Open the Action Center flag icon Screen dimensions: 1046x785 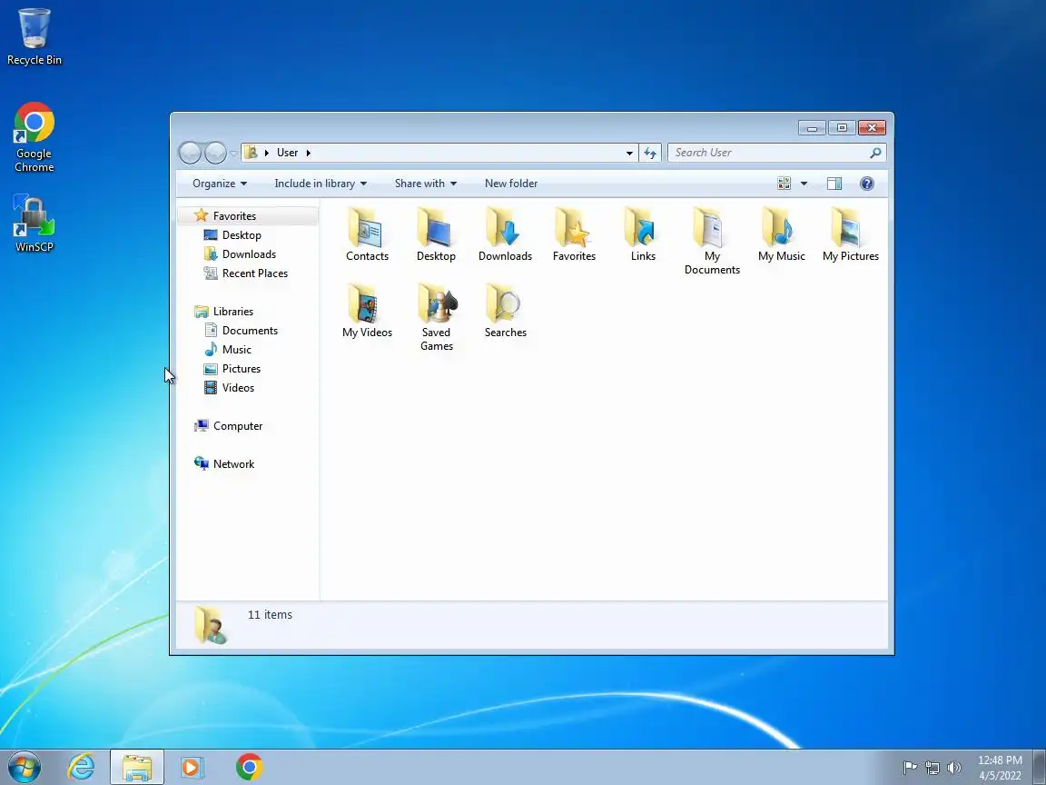909,768
